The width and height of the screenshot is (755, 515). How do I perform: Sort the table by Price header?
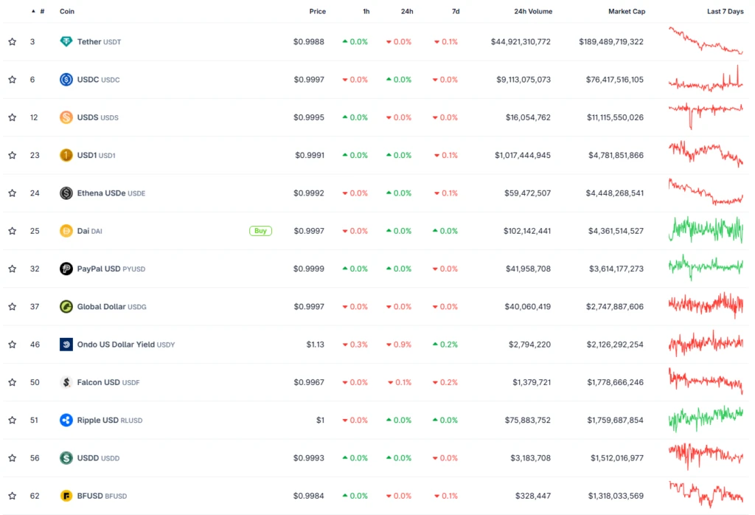317,11
